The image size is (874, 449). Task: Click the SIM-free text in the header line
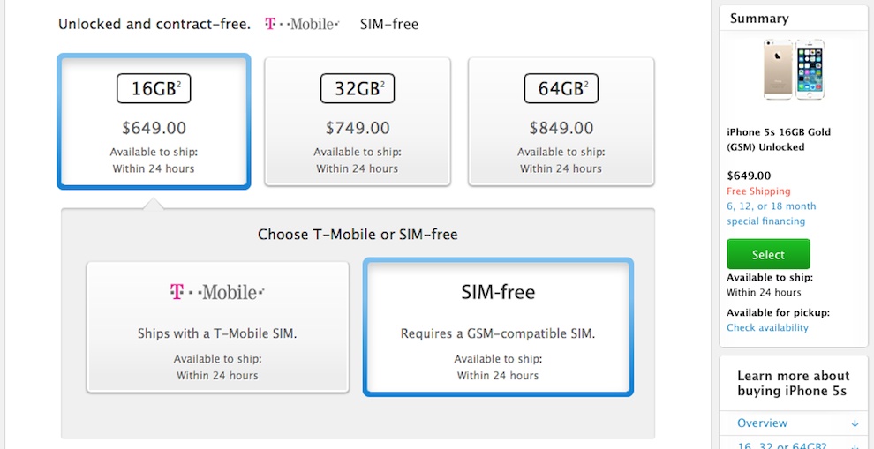[x=389, y=24]
